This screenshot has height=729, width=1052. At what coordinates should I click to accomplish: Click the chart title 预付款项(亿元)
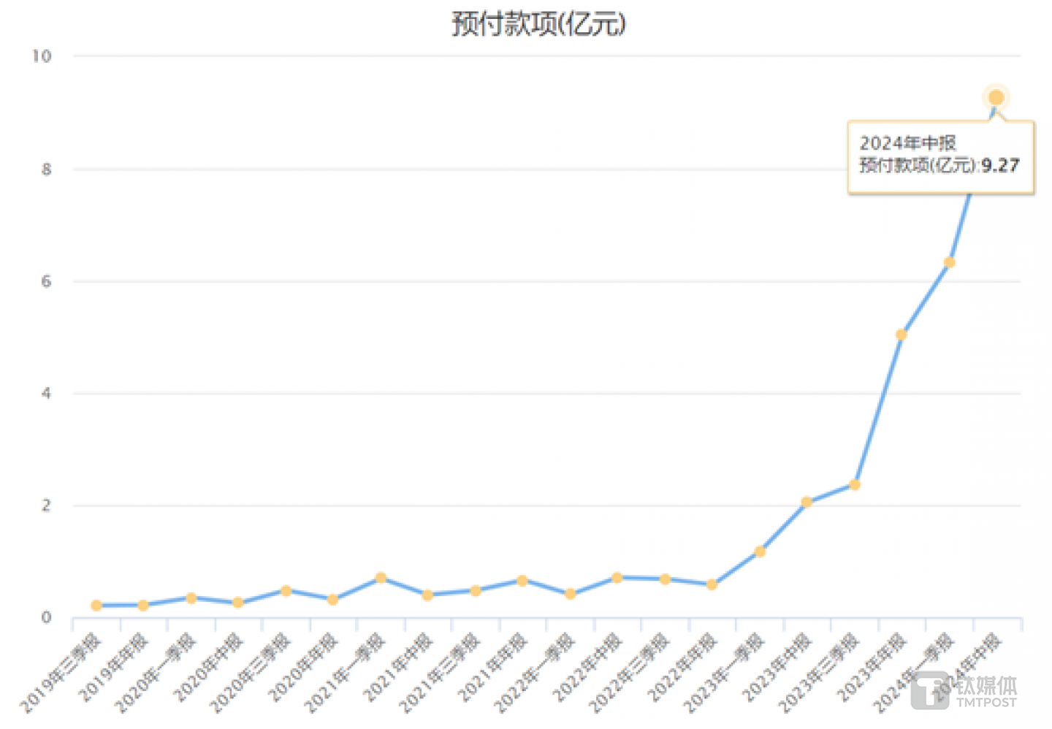tap(538, 23)
